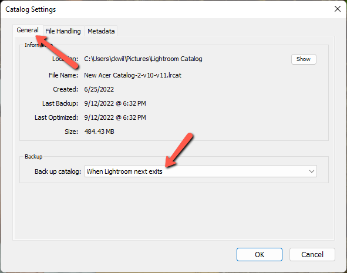Dismiss the dialog with Cancel

pyautogui.click(x=312, y=254)
